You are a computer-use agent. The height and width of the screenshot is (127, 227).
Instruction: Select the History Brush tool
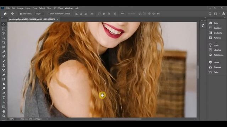coord(4,70)
